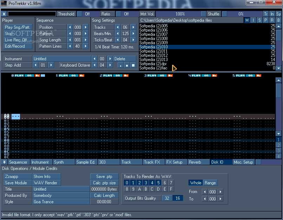Viewport: 283px width, 220px height.
Task: Open the Misc. Setup tab
Action: point(244,162)
